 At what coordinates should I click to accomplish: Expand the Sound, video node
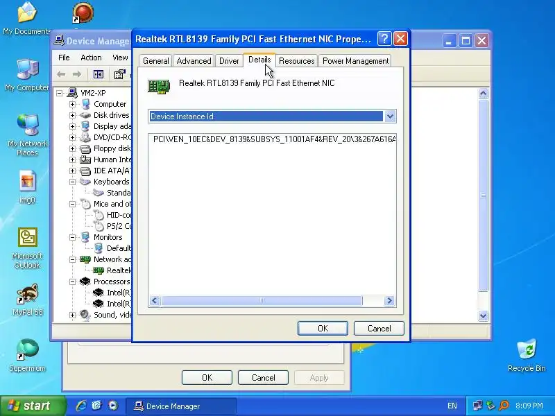click(x=73, y=315)
